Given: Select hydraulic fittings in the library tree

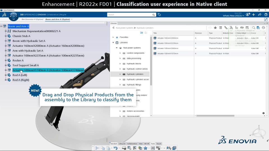Looking at the screenshot, I should tap(134, 85).
